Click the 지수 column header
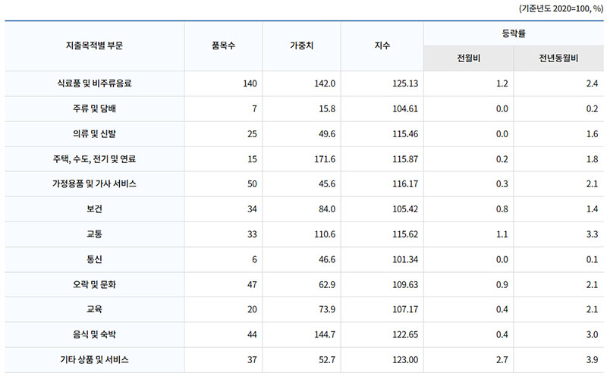This screenshot has height=379, width=607. pyautogui.click(x=382, y=45)
